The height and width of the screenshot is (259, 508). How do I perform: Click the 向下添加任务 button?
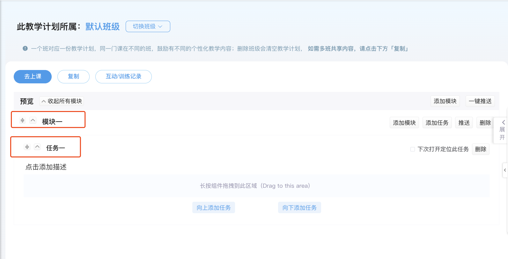[299, 207]
